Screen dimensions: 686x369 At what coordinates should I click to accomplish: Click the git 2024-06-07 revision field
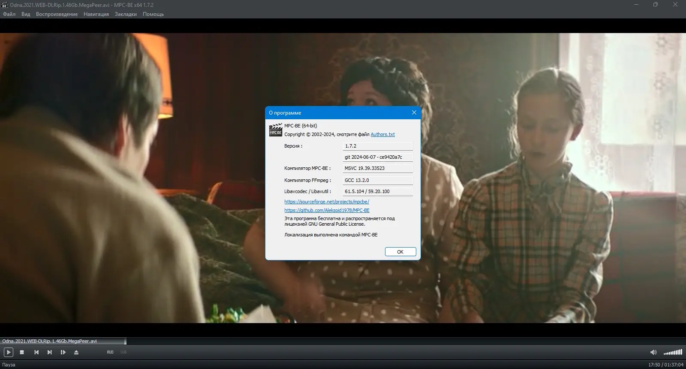(378, 157)
